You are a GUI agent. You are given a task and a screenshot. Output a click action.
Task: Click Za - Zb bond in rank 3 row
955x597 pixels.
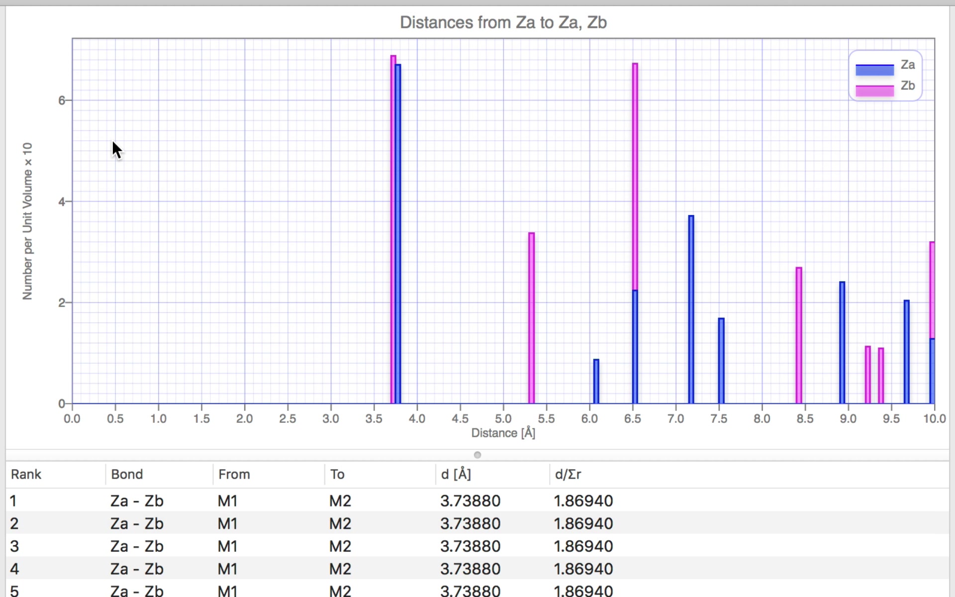(137, 546)
